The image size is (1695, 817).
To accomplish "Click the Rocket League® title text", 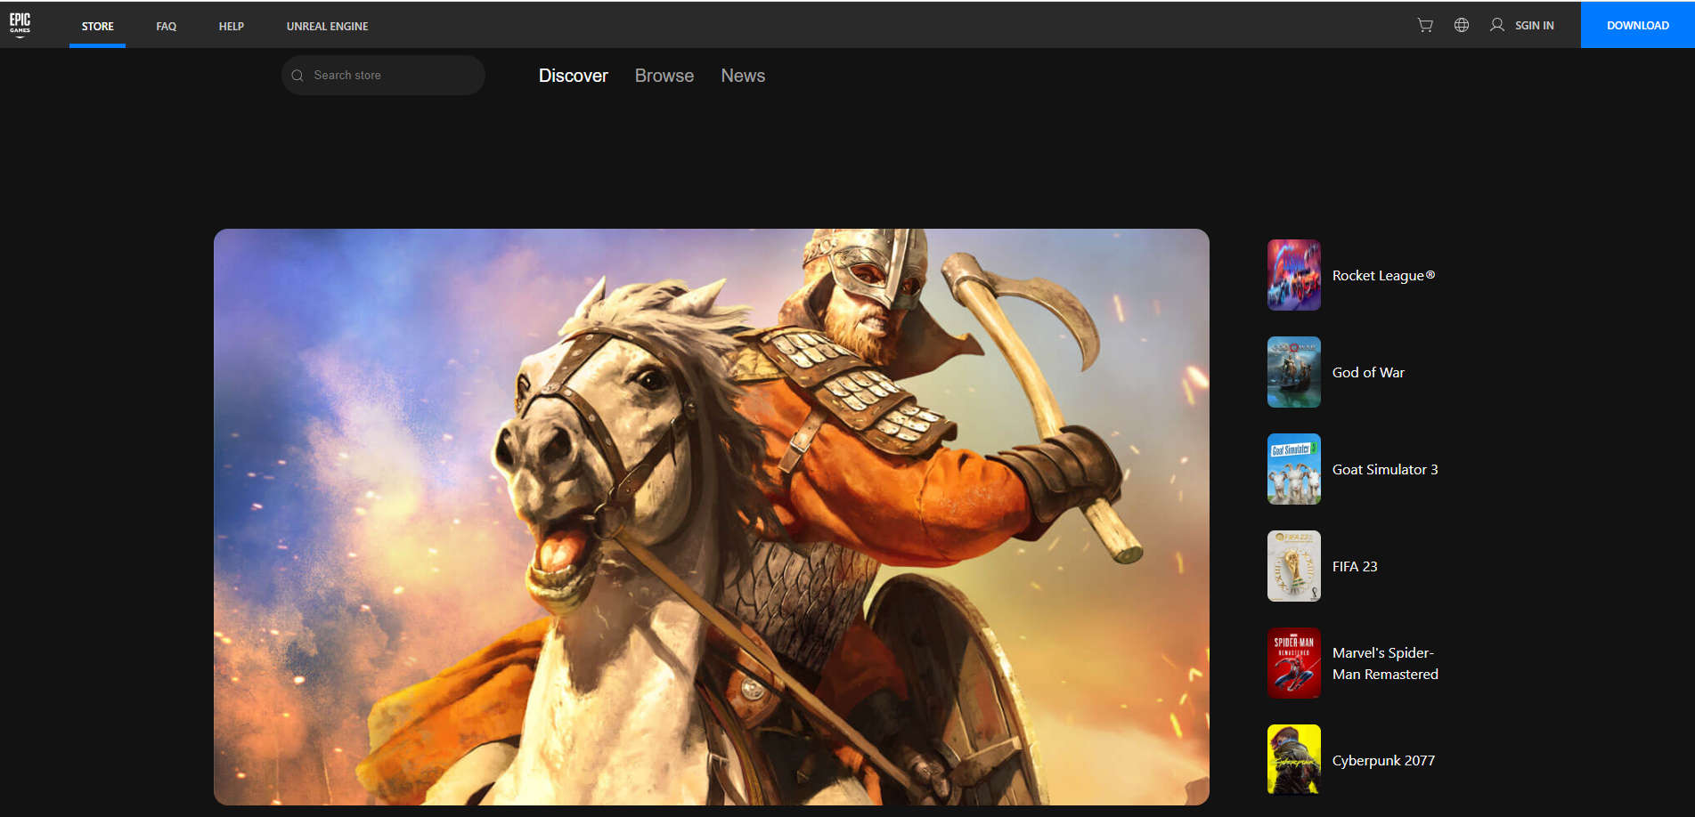I will pyautogui.click(x=1383, y=276).
